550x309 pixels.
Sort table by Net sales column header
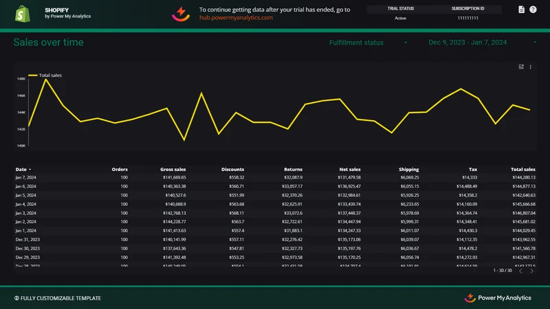(350, 169)
